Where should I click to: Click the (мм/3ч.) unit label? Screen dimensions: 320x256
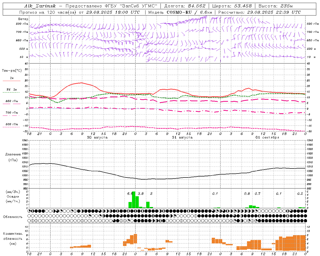(x=13, y=192)
